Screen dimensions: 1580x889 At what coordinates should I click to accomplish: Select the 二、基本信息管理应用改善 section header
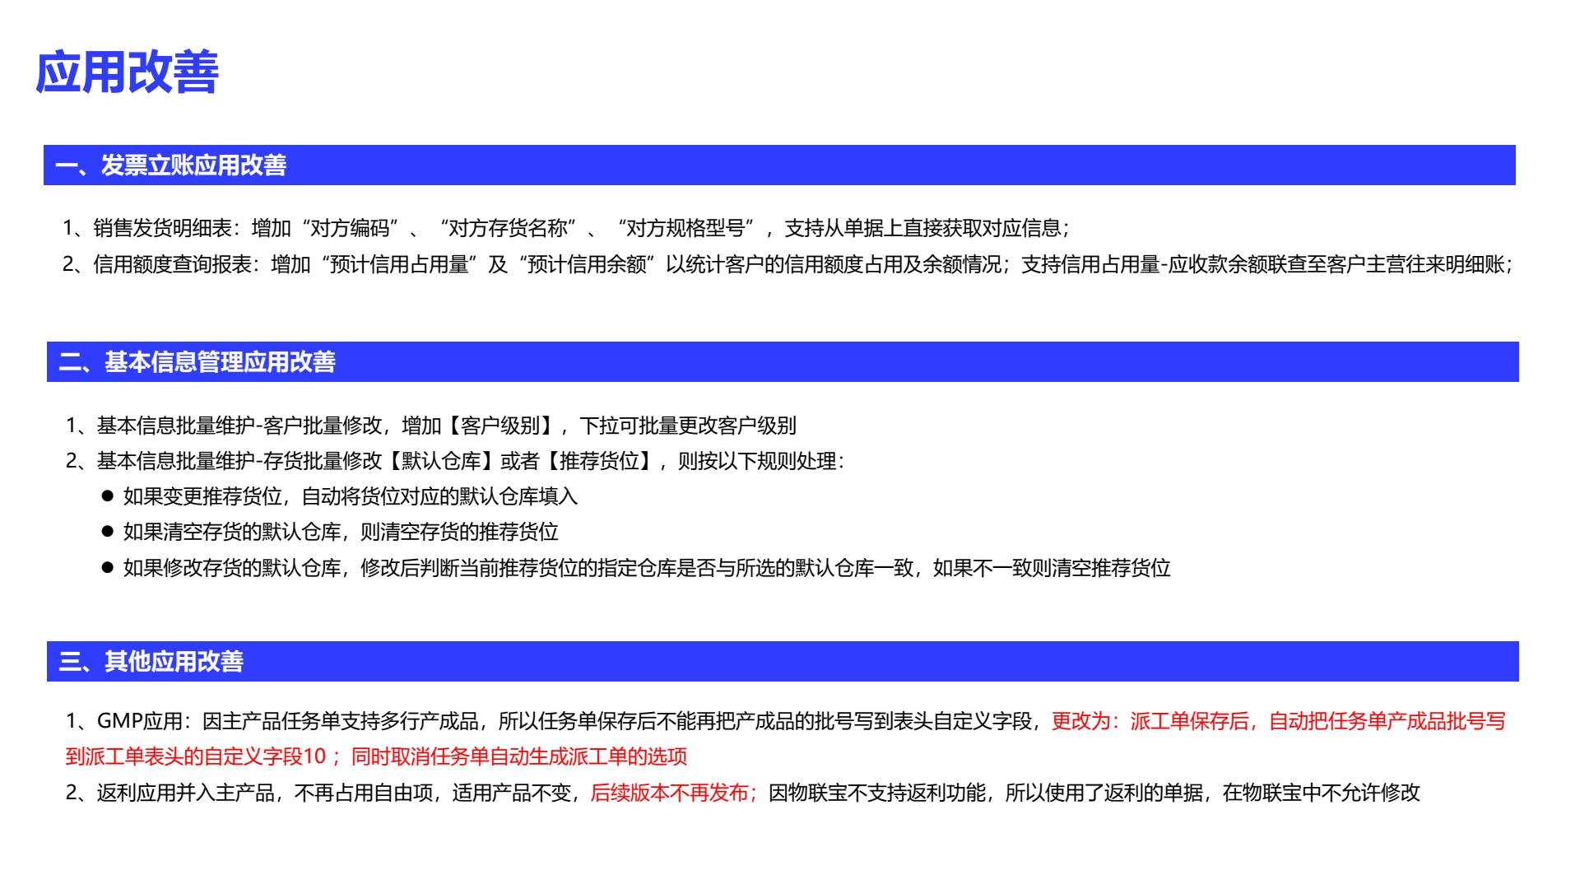click(x=197, y=362)
